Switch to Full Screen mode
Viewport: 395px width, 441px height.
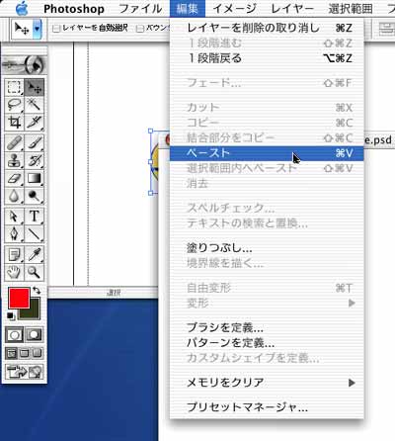37,354
